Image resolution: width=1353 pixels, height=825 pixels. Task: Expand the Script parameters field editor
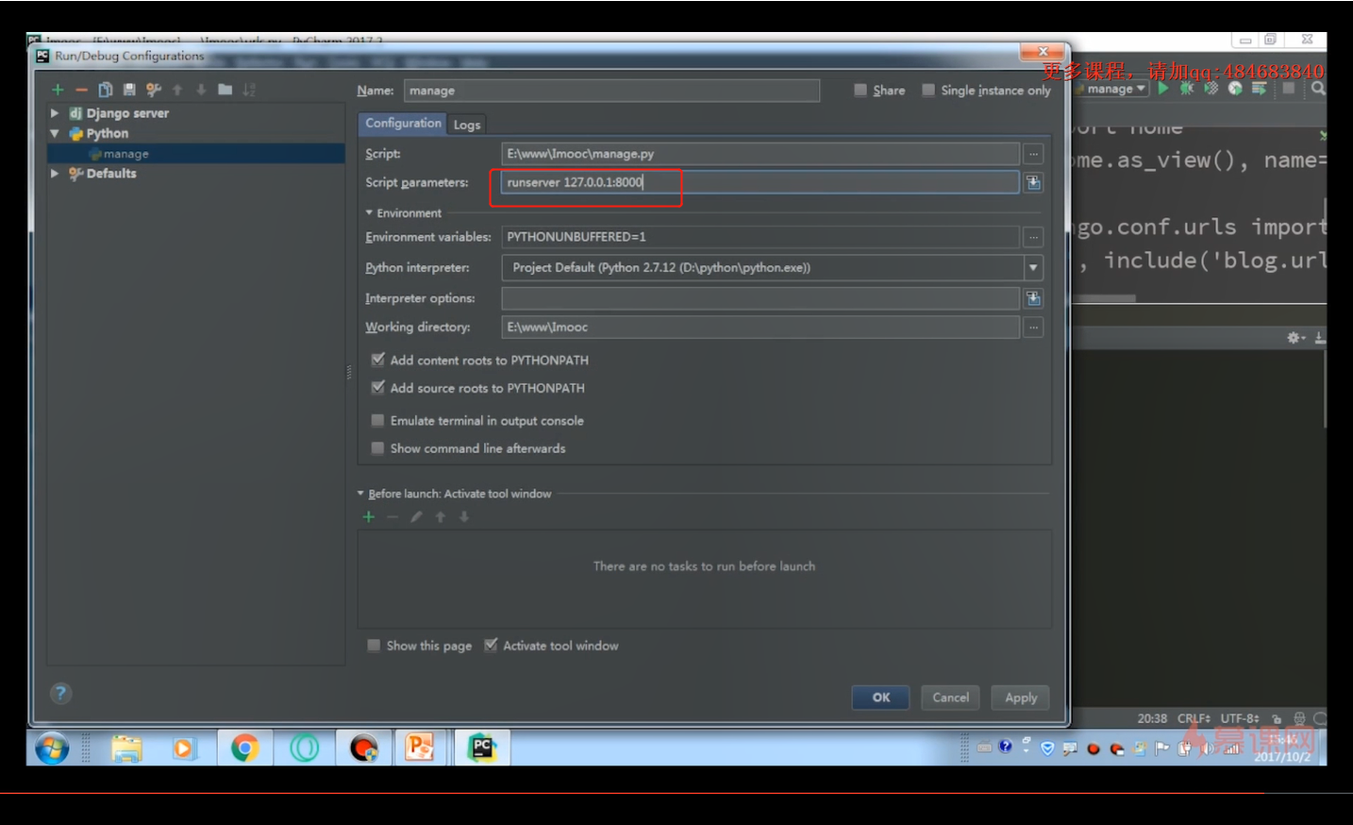[x=1034, y=182]
